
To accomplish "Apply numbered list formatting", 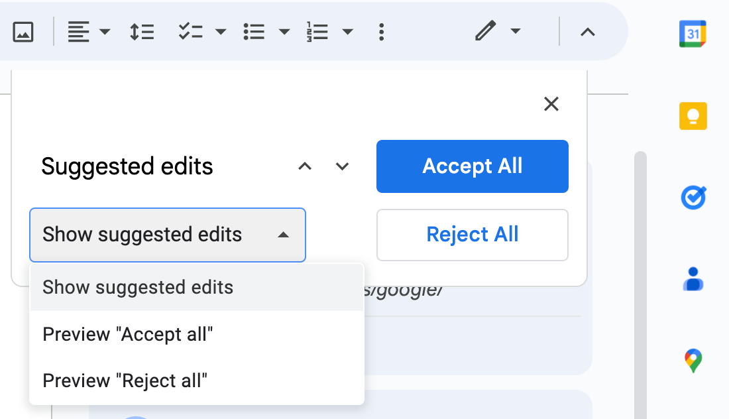I will tap(317, 32).
